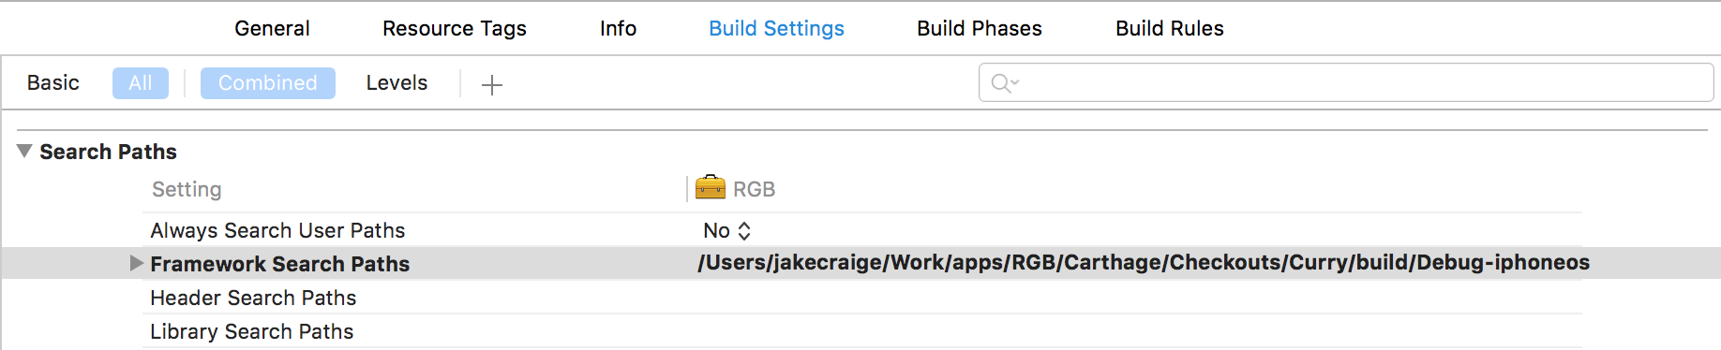The width and height of the screenshot is (1721, 350).
Task: Switch to the Levels view mode
Action: tap(397, 82)
